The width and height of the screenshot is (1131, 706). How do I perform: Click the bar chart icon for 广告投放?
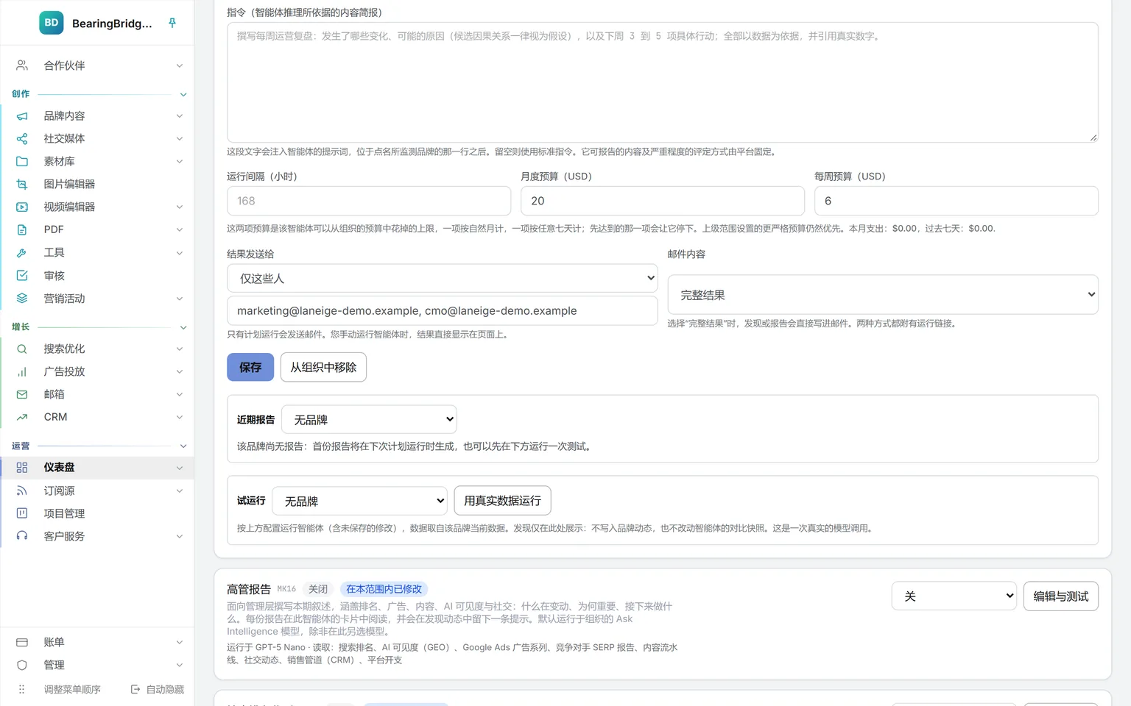pos(22,372)
